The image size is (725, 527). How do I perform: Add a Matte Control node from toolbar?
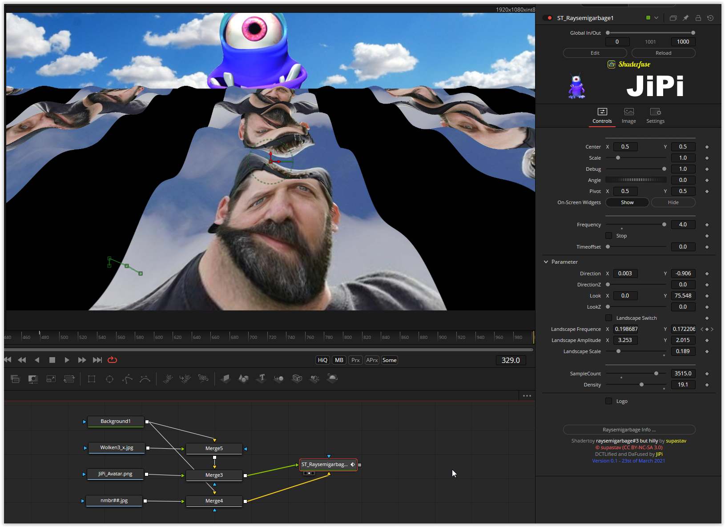coord(33,379)
